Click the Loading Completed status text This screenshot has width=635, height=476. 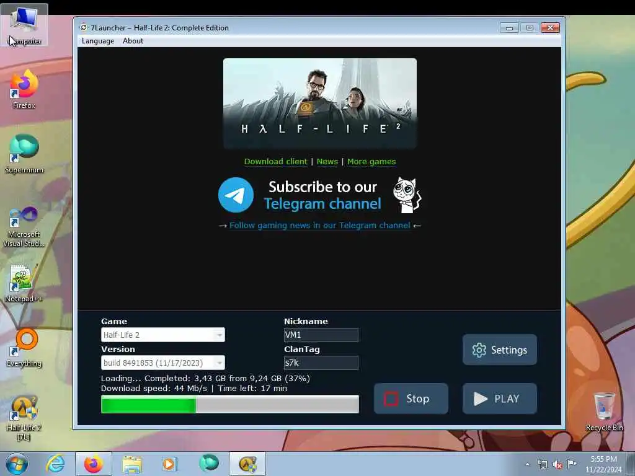pos(205,379)
